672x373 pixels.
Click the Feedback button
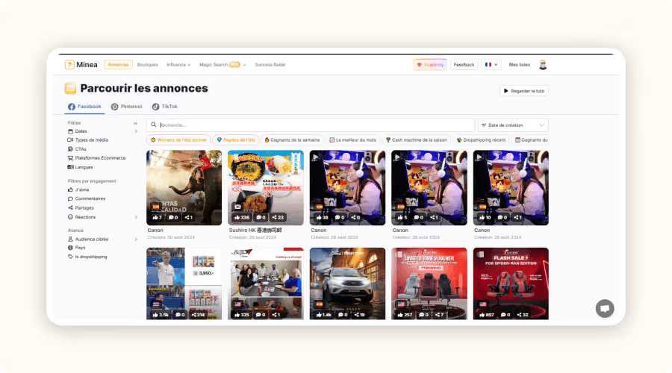(464, 65)
